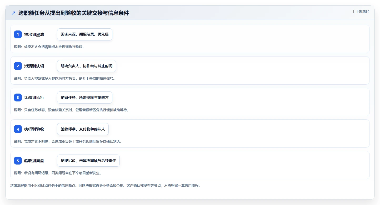This screenshot has height=205, width=380.
Task: Click the 澄清到认领 step title
Action: tap(34, 66)
